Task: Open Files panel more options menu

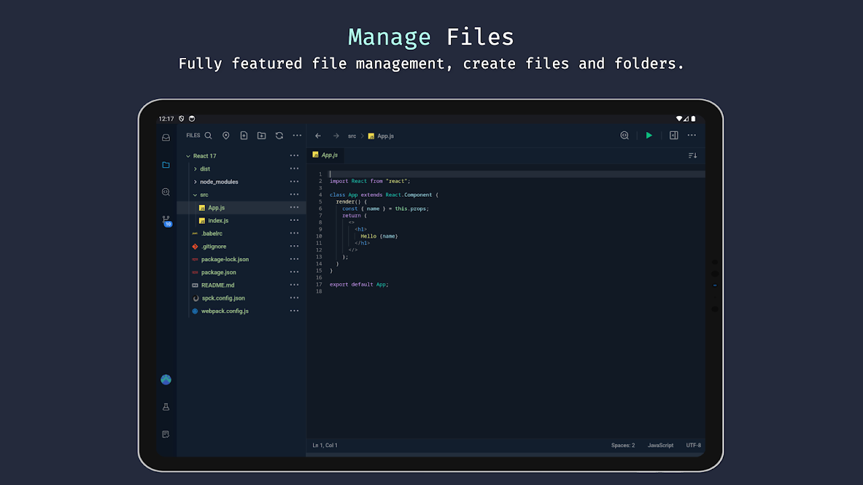Action: (x=297, y=135)
